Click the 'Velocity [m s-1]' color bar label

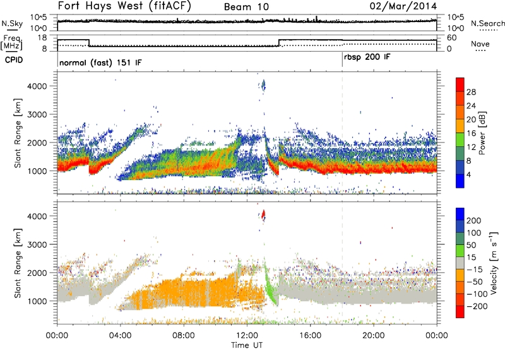tap(493, 263)
